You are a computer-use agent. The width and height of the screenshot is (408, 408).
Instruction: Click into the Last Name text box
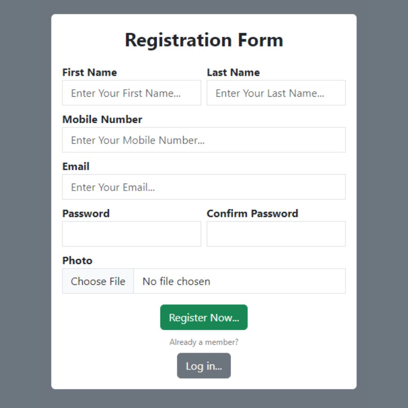276,93
